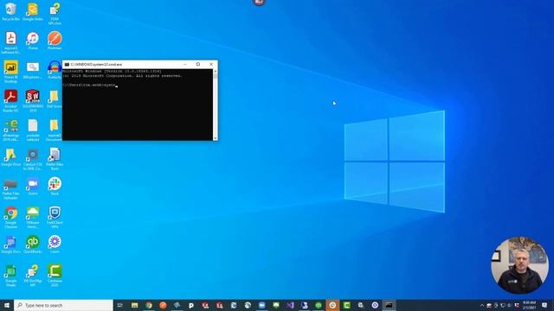Image resolution: width=554 pixels, height=311 pixels.
Task: Open Visual Studio from the taskbar
Action: point(290,305)
